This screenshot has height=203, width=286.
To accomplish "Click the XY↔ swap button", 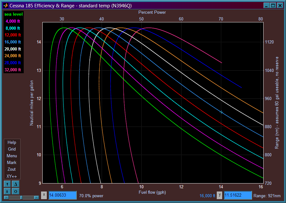I will tap(12, 176).
